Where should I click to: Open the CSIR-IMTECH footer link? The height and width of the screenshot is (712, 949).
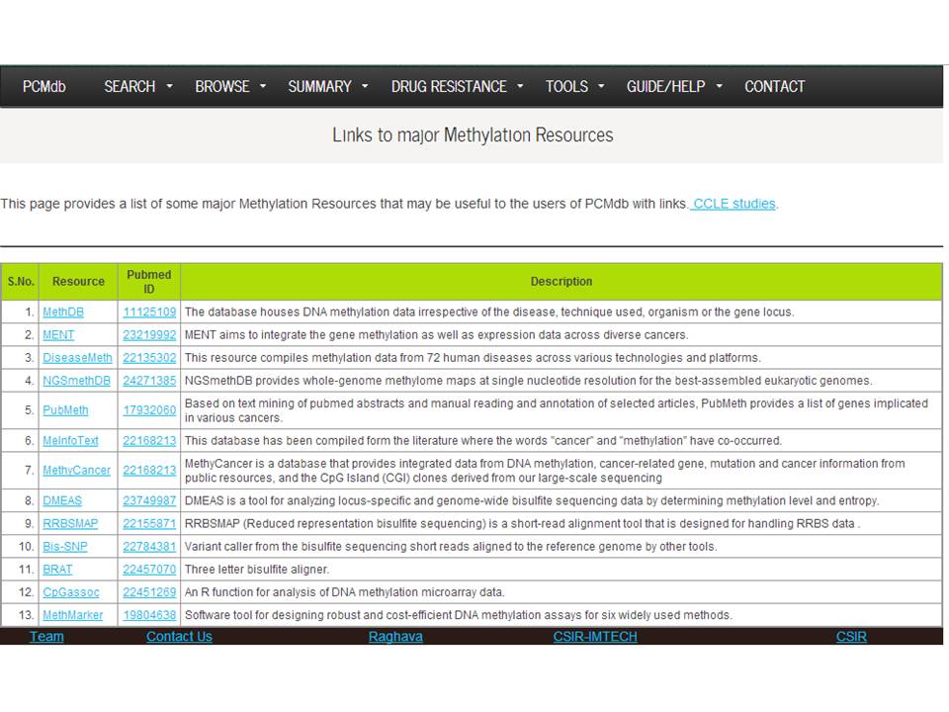tap(595, 636)
